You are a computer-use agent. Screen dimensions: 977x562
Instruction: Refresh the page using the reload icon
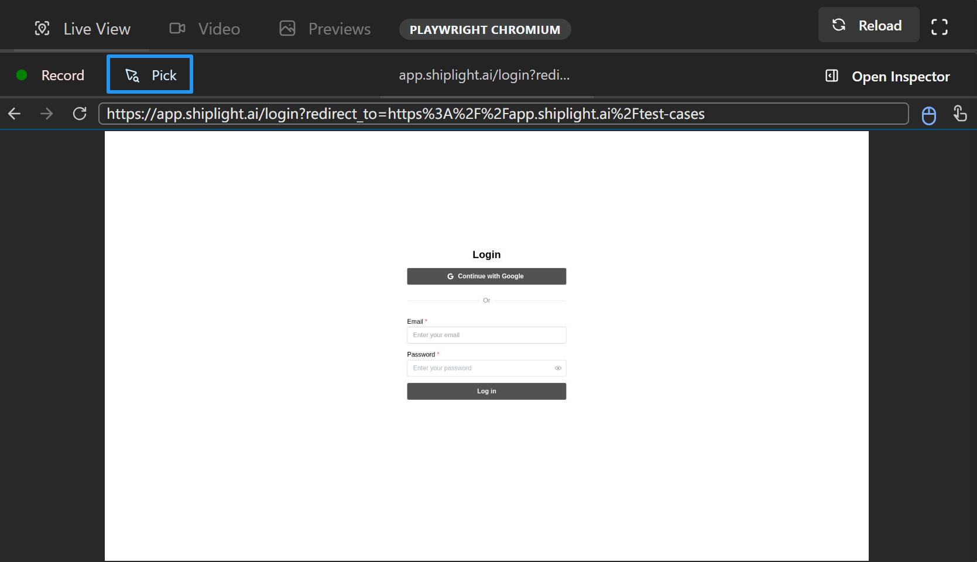80,113
